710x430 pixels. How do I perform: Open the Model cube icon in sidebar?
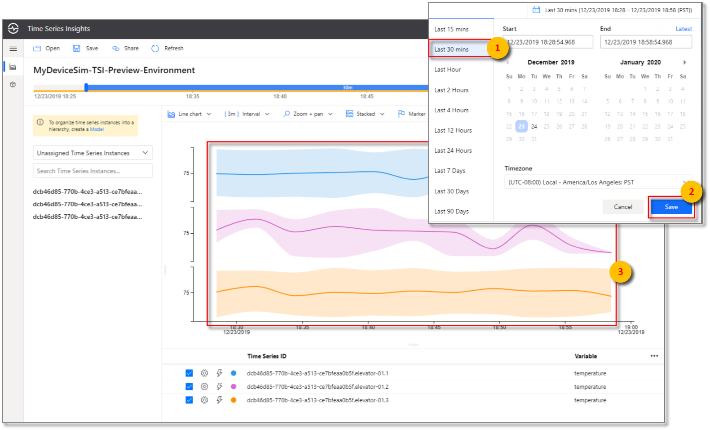pos(13,84)
